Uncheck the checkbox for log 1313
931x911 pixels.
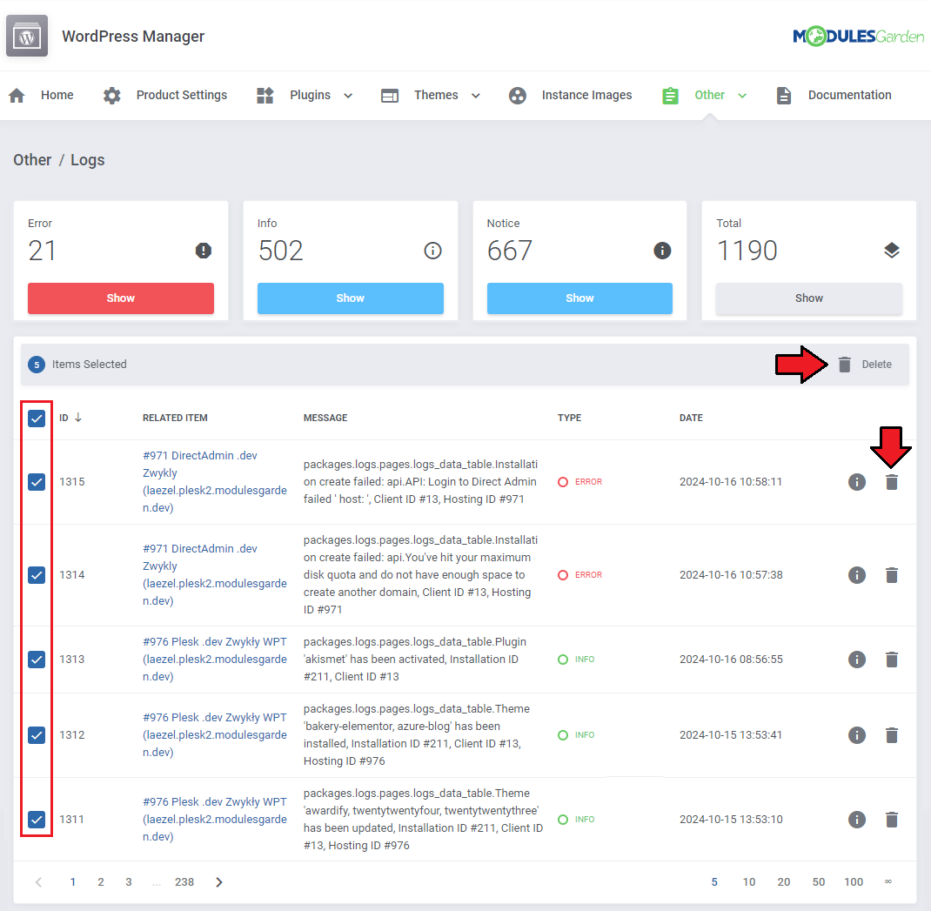tap(37, 660)
